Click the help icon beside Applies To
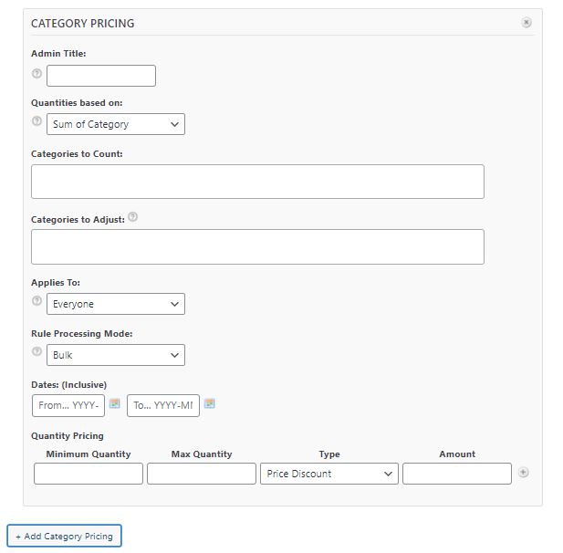The height and width of the screenshot is (553, 563). tap(37, 301)
